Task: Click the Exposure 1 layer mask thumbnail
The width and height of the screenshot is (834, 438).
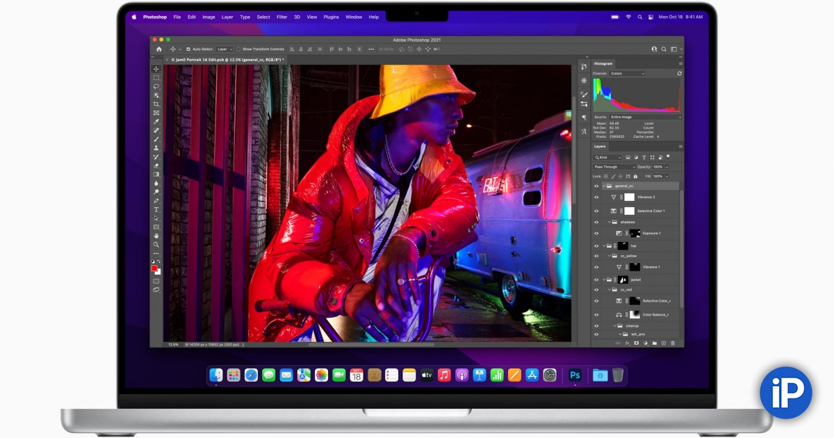Action: (635, 234)
